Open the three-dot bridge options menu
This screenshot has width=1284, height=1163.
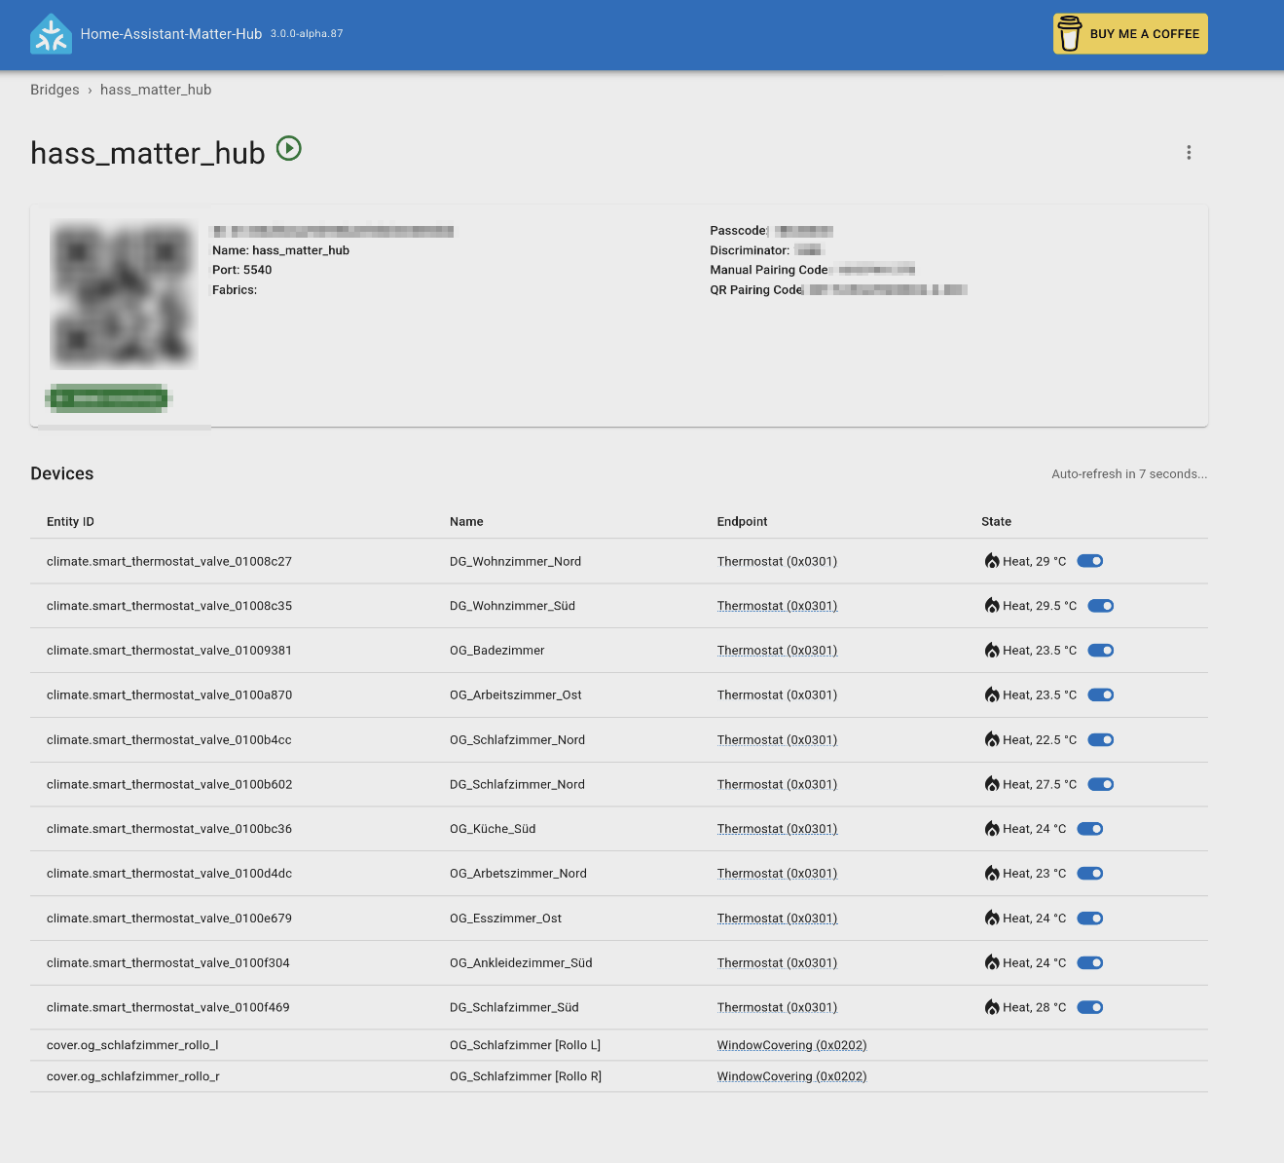pos(1189,153)
